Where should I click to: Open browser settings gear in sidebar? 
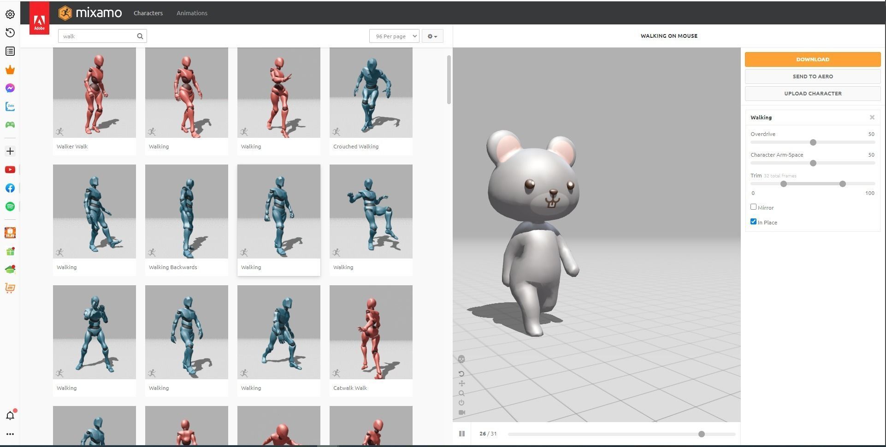point(10,14)
